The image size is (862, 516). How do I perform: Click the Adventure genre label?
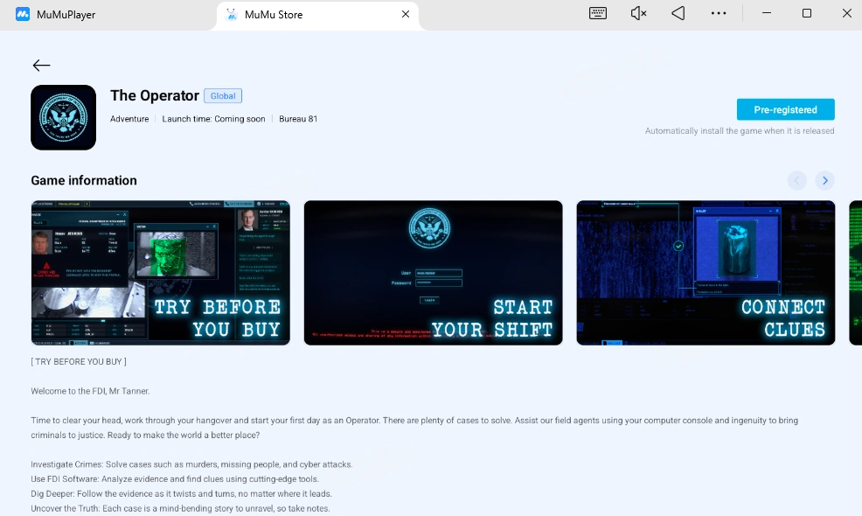(x=129, y=119)
